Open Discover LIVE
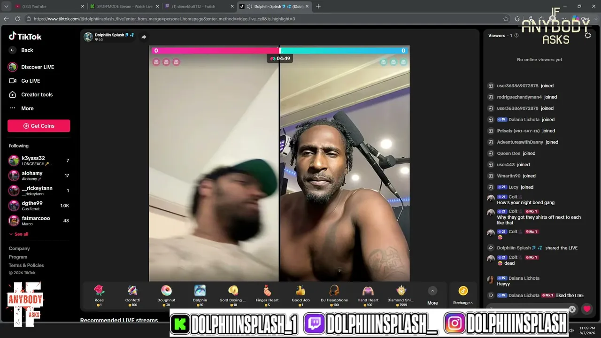 click(31, 67)
